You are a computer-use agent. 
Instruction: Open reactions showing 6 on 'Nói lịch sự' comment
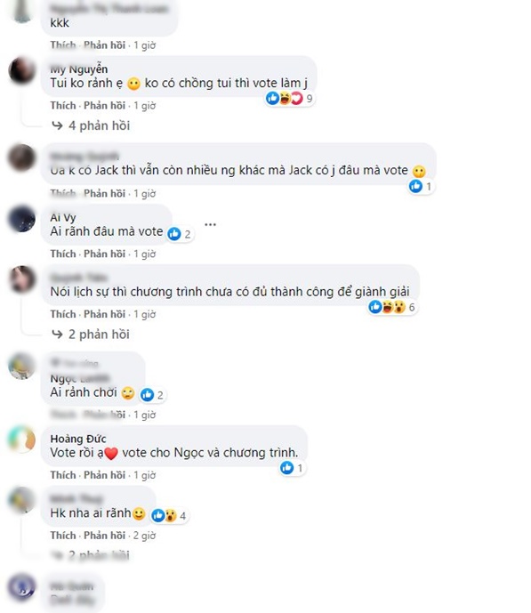click(392, 307)
